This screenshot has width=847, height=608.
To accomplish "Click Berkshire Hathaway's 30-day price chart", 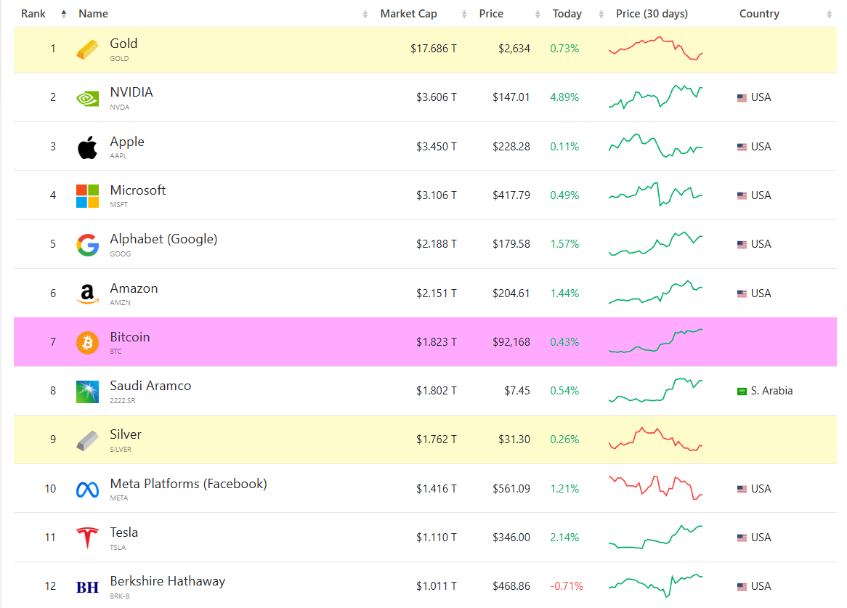I will (656, 586).
